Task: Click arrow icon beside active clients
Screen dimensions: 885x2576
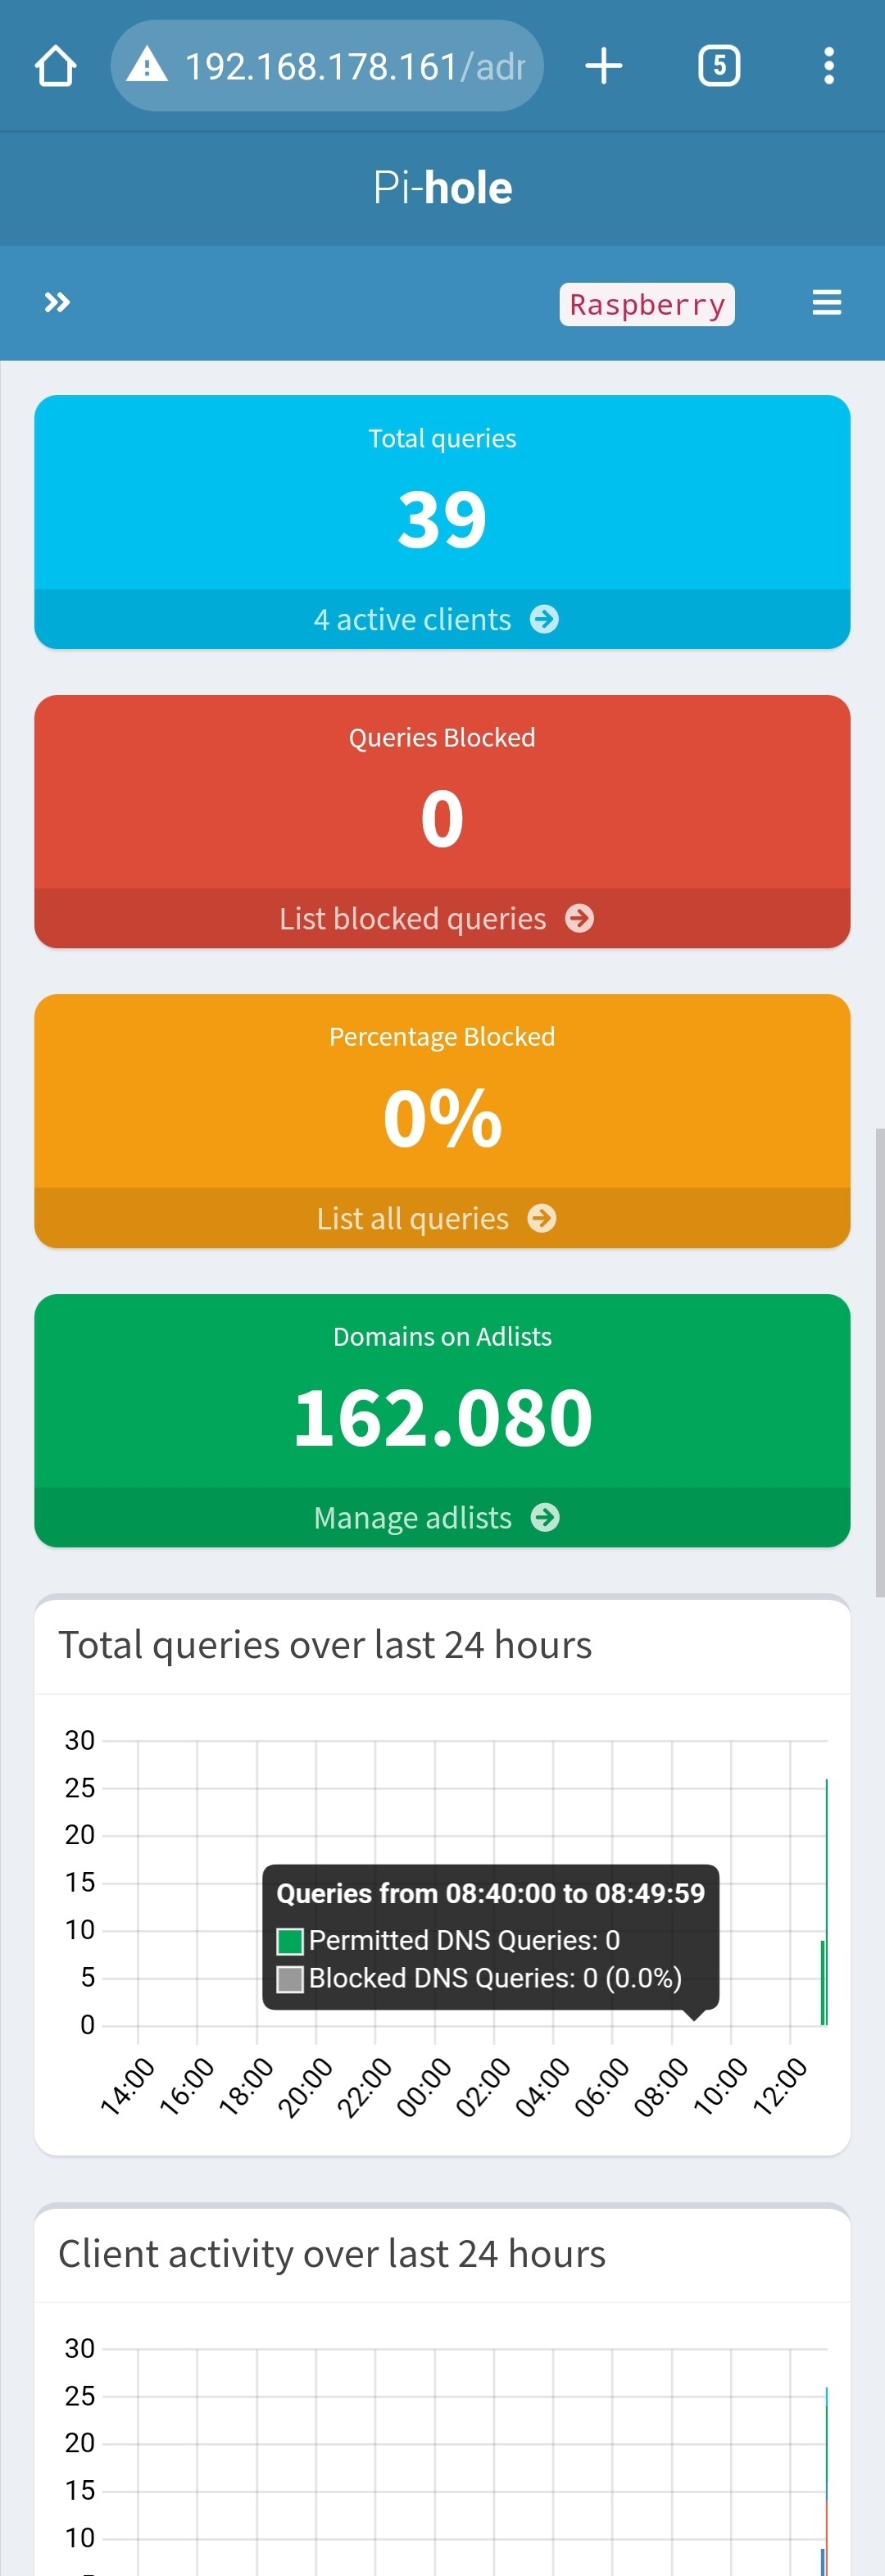Action: pos(545,620)
